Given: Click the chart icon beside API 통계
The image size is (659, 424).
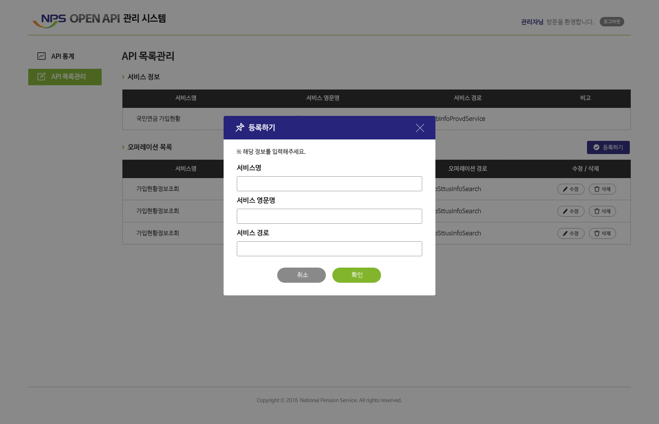Looking at the screenshot, I should 41,56.
